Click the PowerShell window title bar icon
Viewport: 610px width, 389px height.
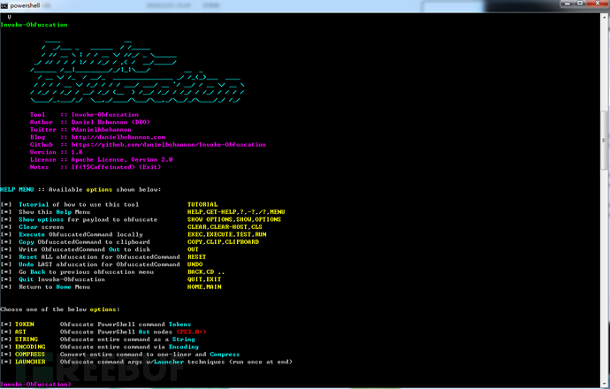(x=4, y=6)
